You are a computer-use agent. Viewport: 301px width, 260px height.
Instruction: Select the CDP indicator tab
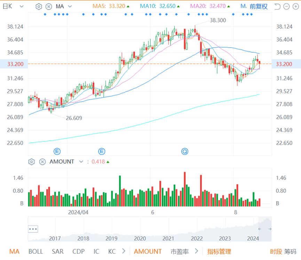click(x=79, y=252)
